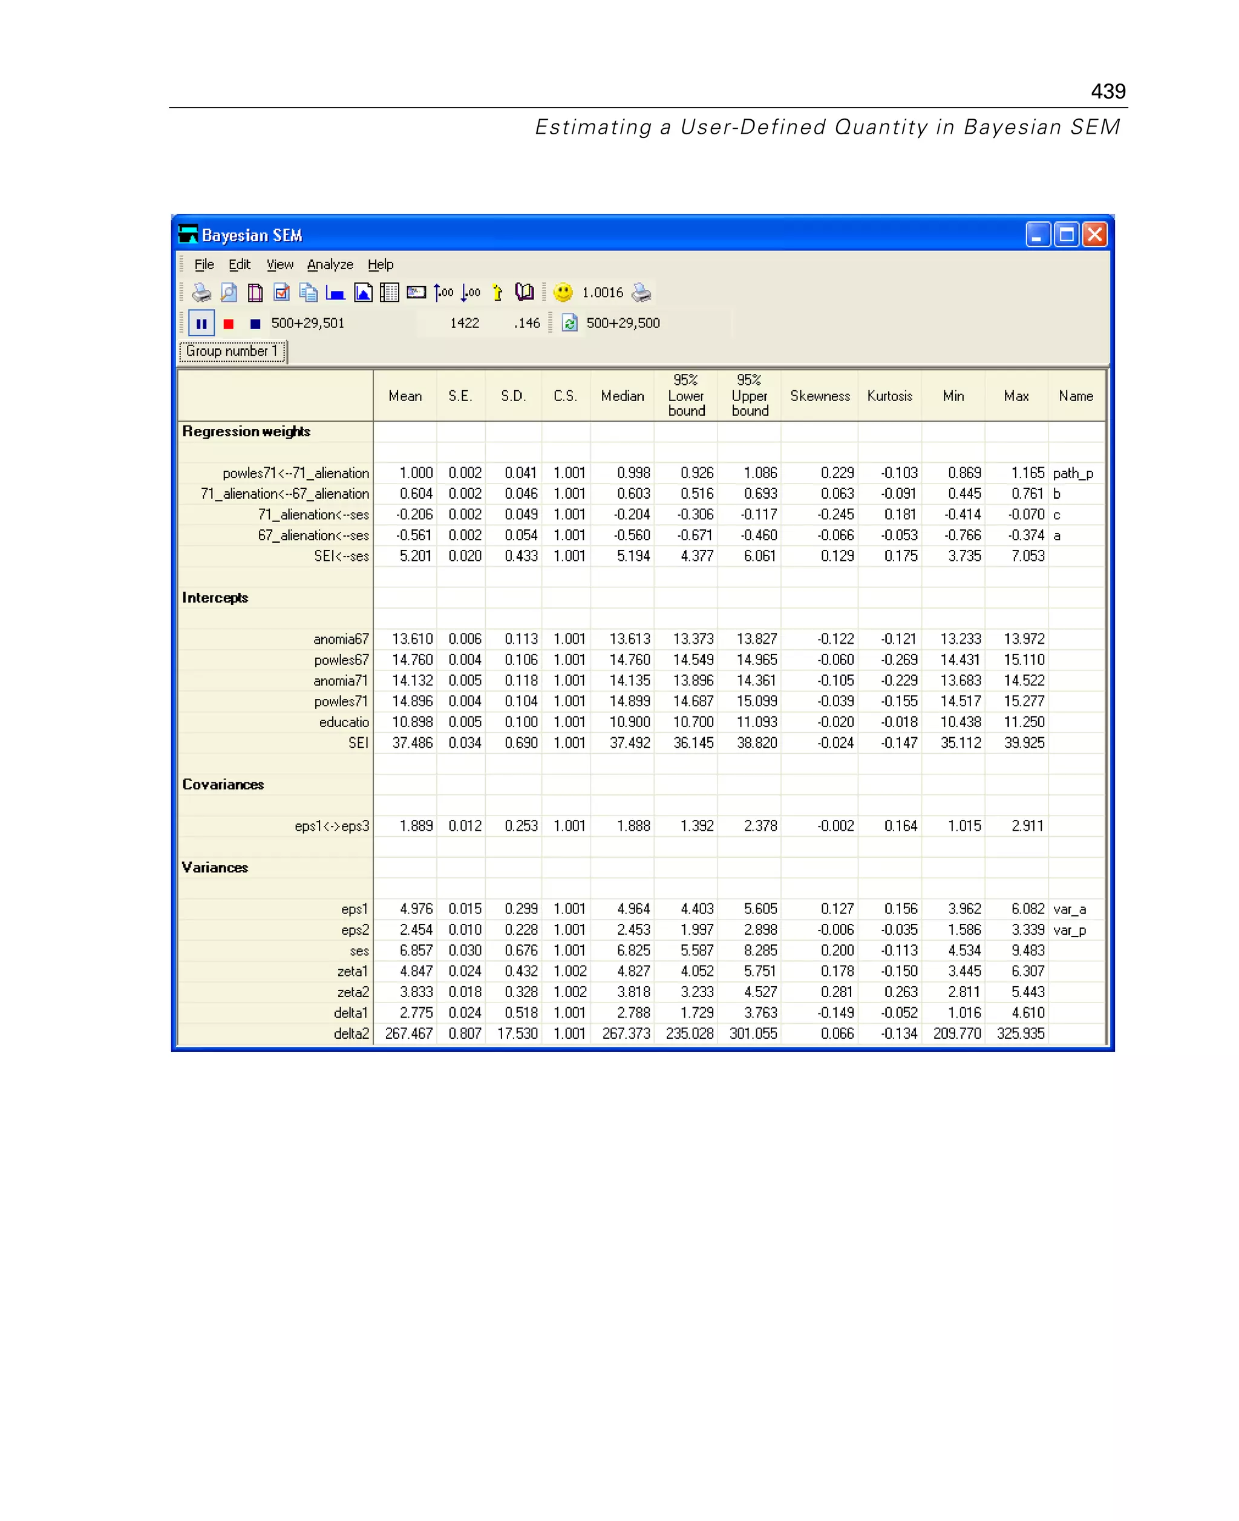The height and width of the screenshot is (1521, 1239).
Task: Select the eps1 variance row label
Action: 355,909
